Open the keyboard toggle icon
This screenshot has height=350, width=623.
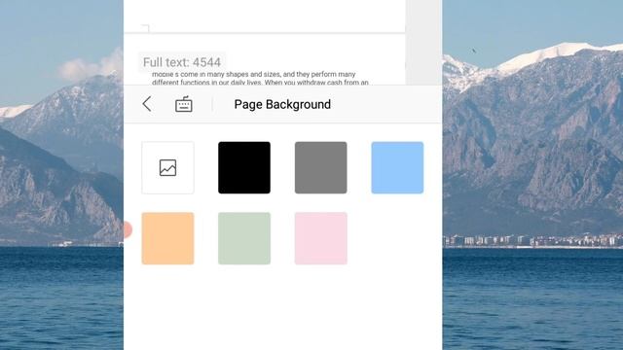184,104
